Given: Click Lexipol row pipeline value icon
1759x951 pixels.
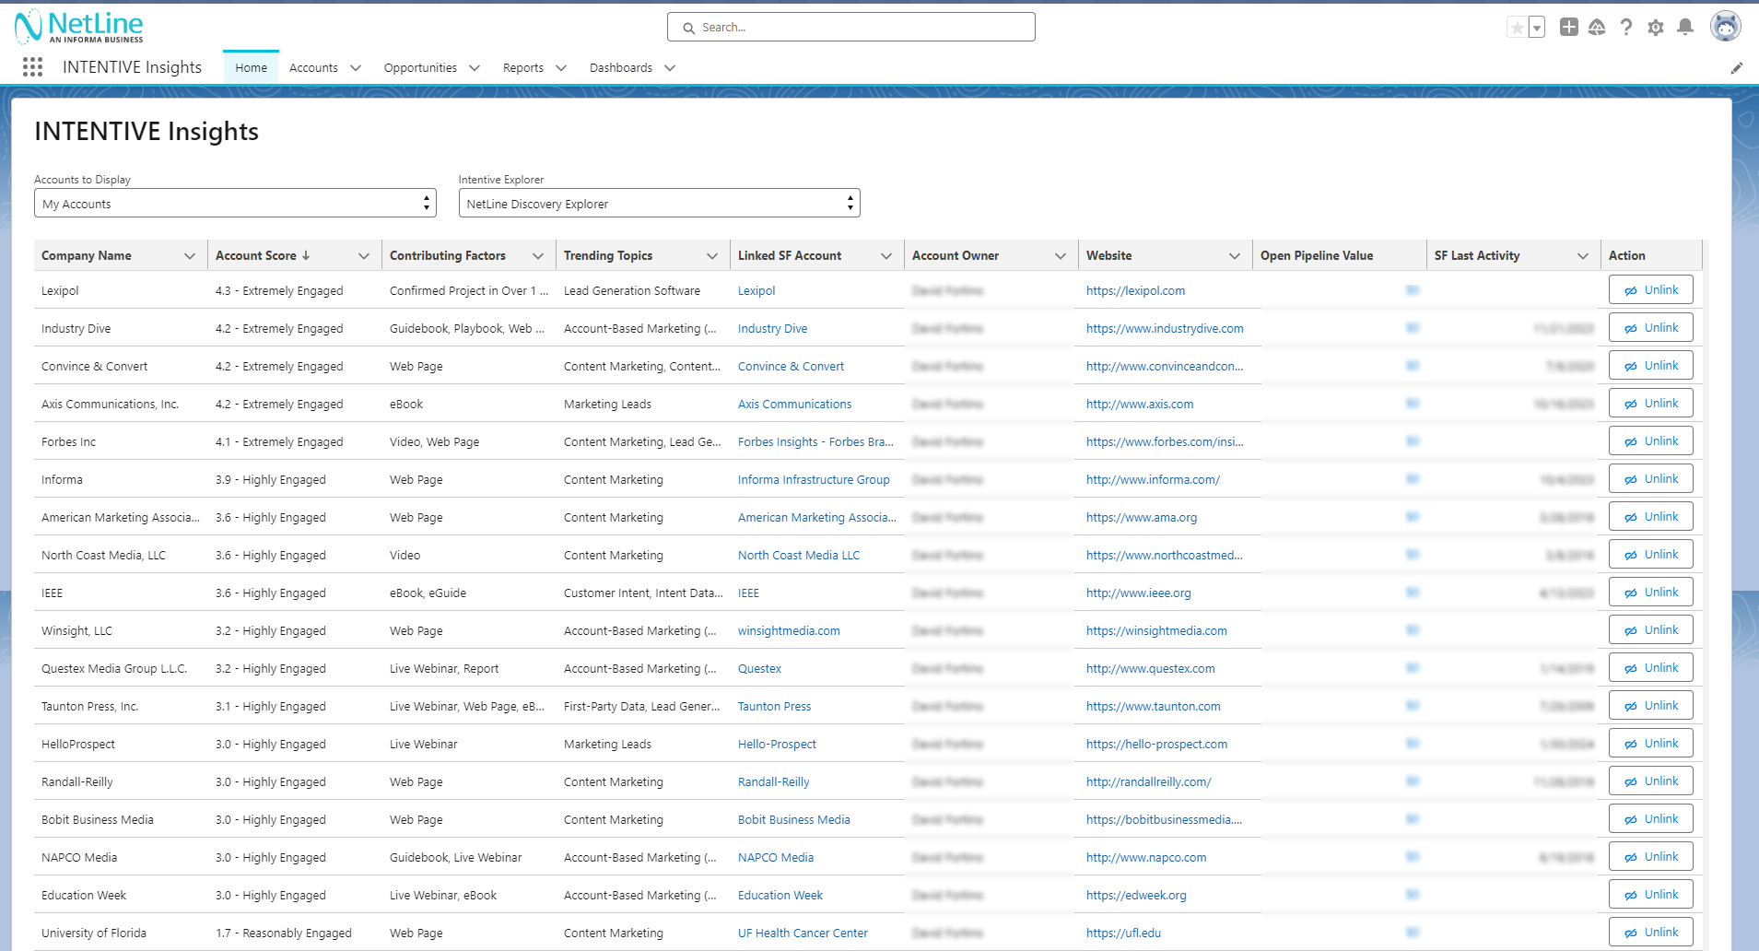Looking at the screenshot, I should pos(1413,290).
